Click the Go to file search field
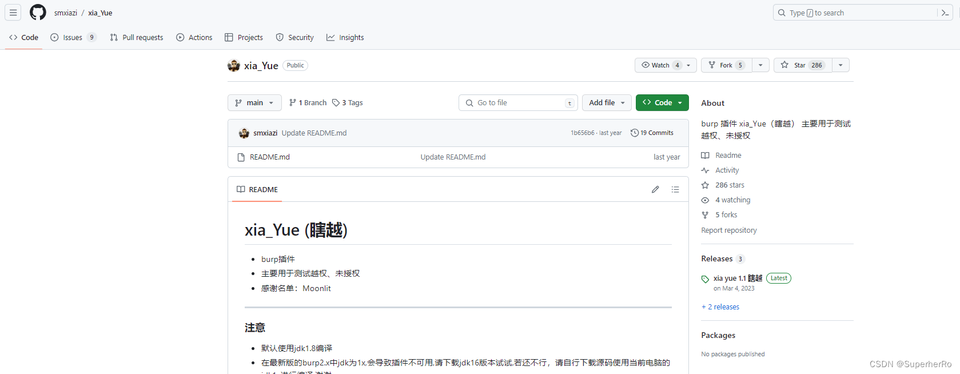960x374 pixels. coord(518,103)
